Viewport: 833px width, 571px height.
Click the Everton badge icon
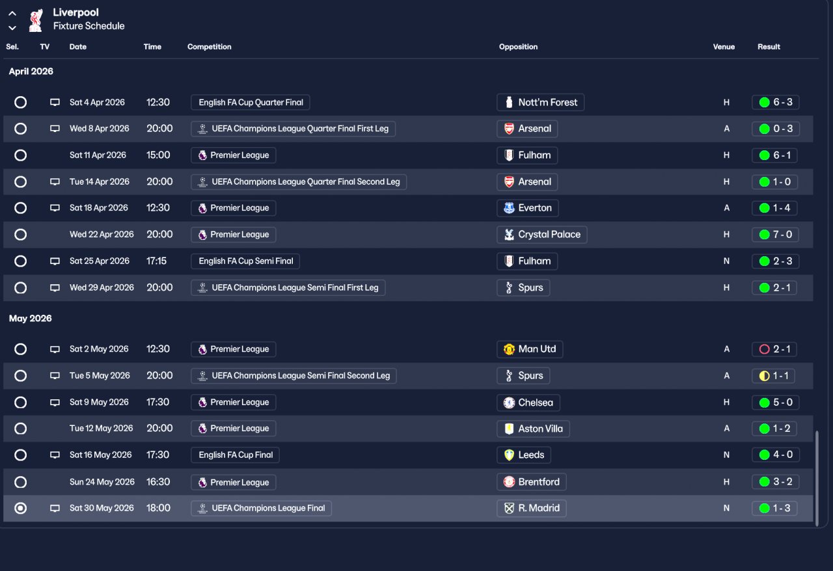tap(509, 208)
